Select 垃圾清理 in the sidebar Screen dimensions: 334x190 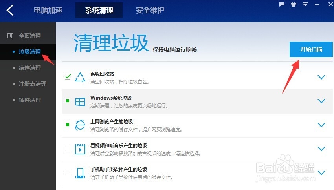click(x=30, y=52)
